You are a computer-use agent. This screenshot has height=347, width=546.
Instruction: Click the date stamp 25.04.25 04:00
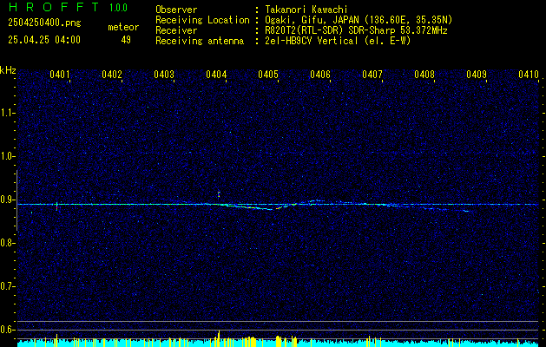pyautogui.click(x=44, y=40)
